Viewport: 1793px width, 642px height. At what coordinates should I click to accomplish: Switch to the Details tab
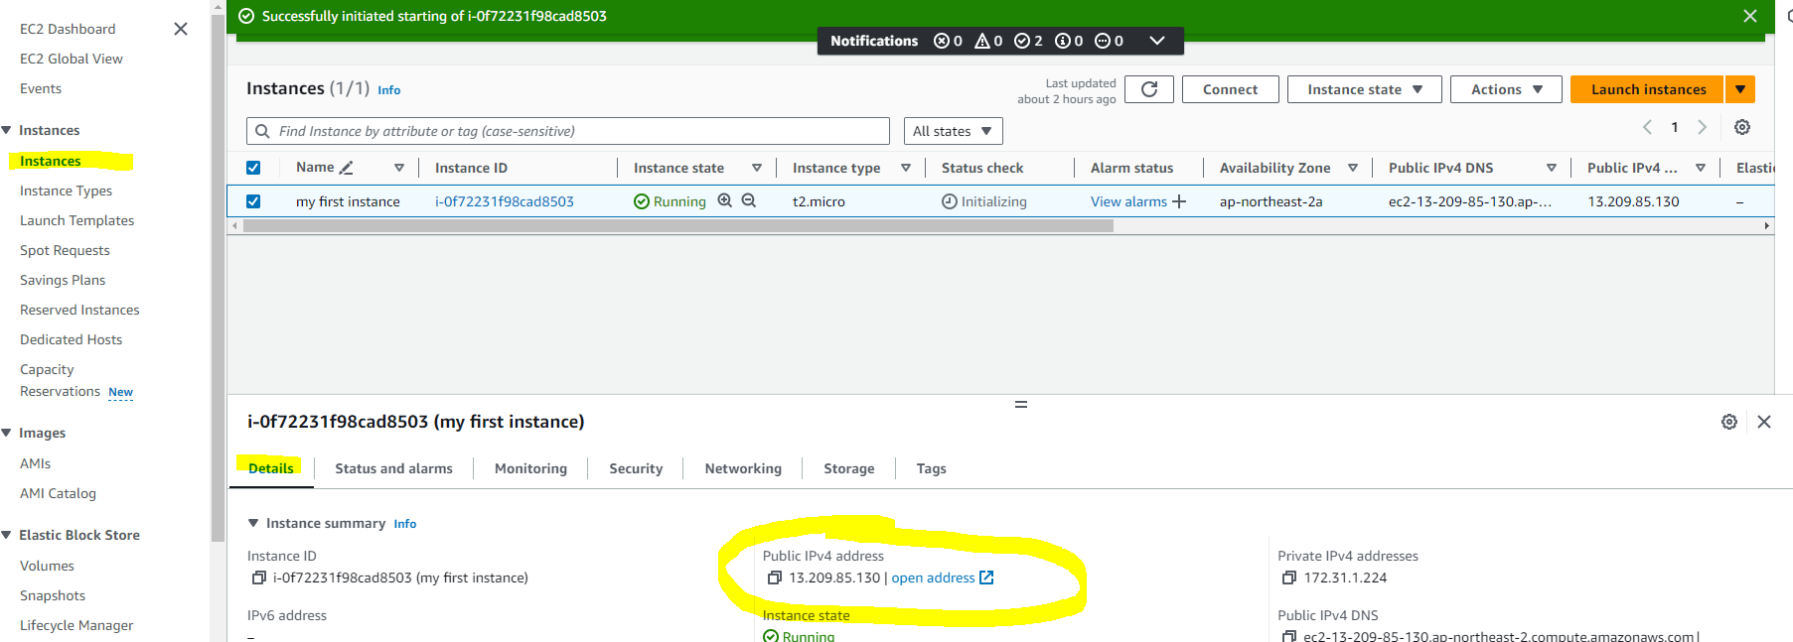pos(271,468)
